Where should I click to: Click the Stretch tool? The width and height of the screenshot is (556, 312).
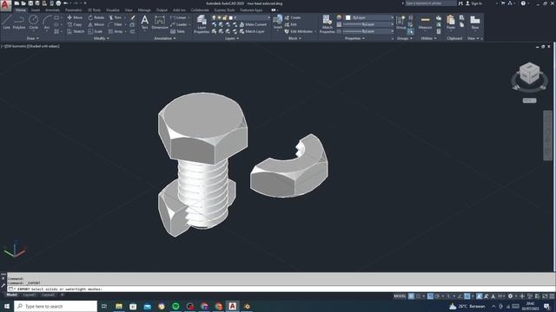click(x=76, y=31)
